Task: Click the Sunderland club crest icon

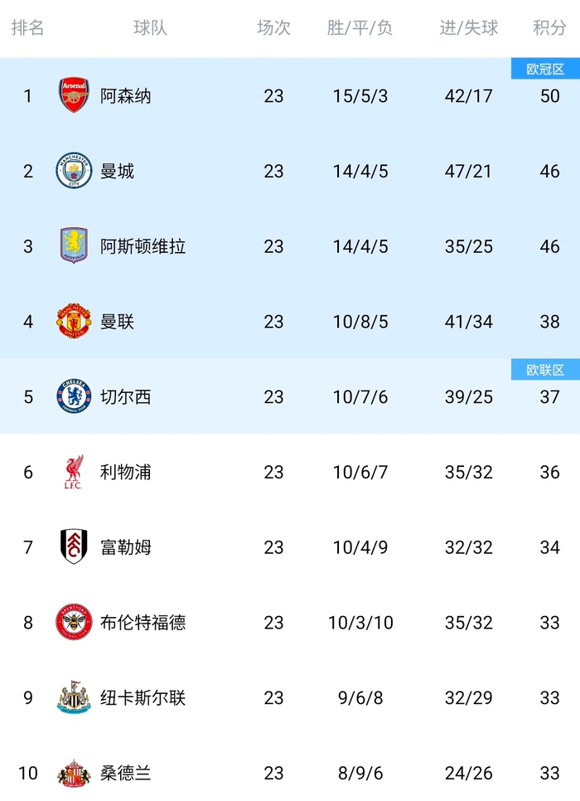Action: pyautogui.click(x=74, y=774)
